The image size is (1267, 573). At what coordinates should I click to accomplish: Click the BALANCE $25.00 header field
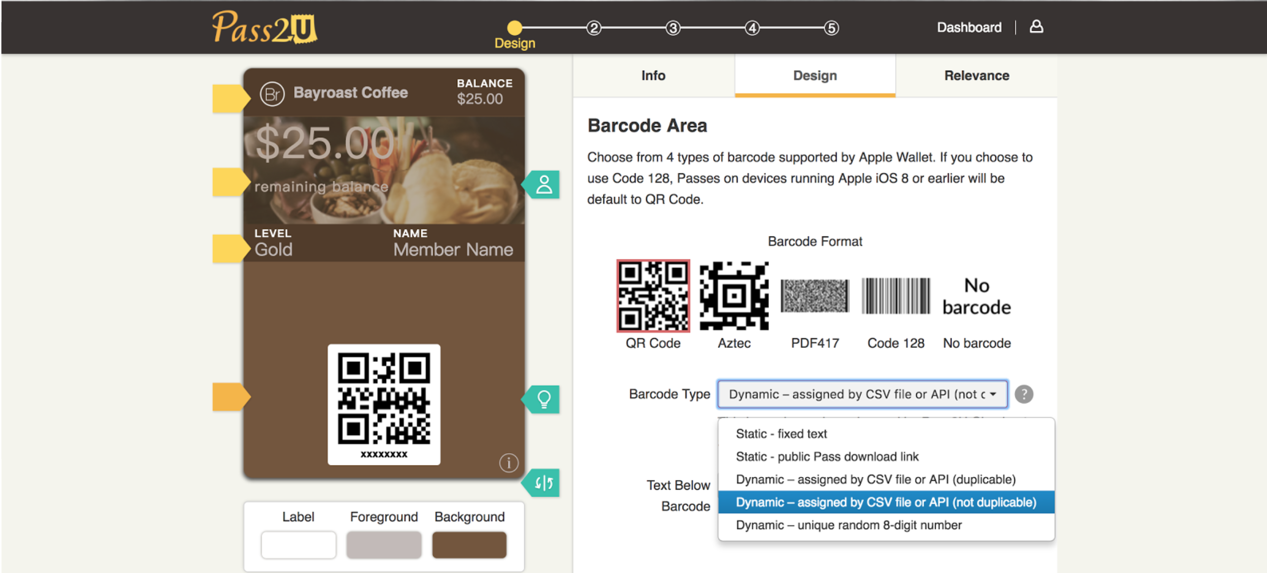click(x=484, y=92)
